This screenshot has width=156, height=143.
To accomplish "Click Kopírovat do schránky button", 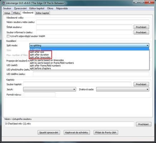I will [77, 132].
